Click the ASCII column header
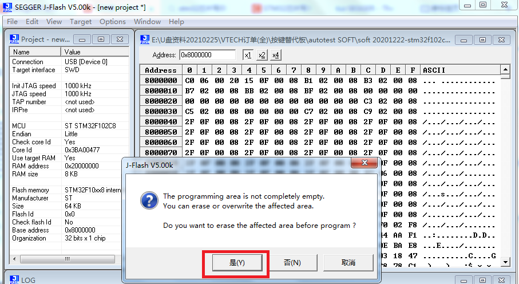Image resolution: width=519 pixels, height=284 pixels. point(460,70)
